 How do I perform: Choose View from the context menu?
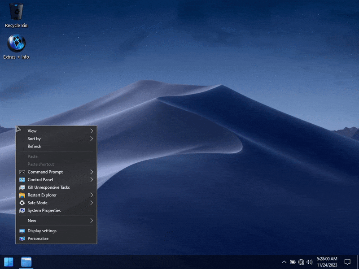(x=57, y=131)
